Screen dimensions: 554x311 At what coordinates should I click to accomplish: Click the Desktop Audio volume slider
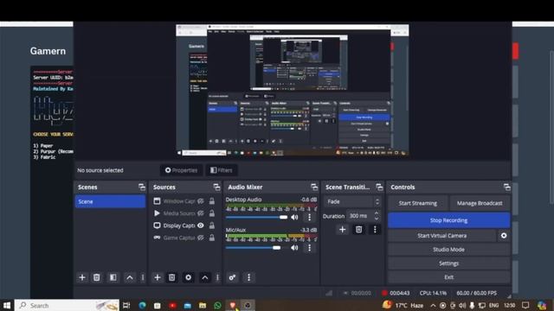[x=257, y=217]
